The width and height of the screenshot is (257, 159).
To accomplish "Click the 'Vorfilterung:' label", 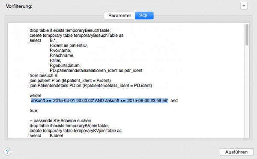I will [19, 6].
